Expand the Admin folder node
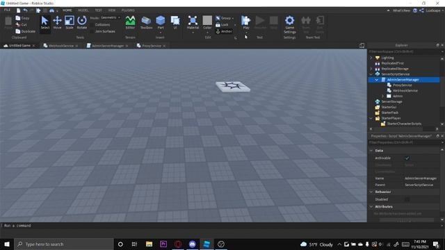The height and width of the screenshot is (250, 445). click(382, 96)
